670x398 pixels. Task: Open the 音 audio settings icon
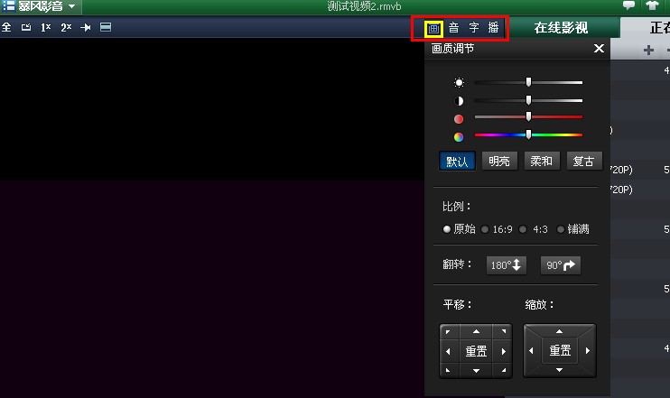click(x=454, y=28)
